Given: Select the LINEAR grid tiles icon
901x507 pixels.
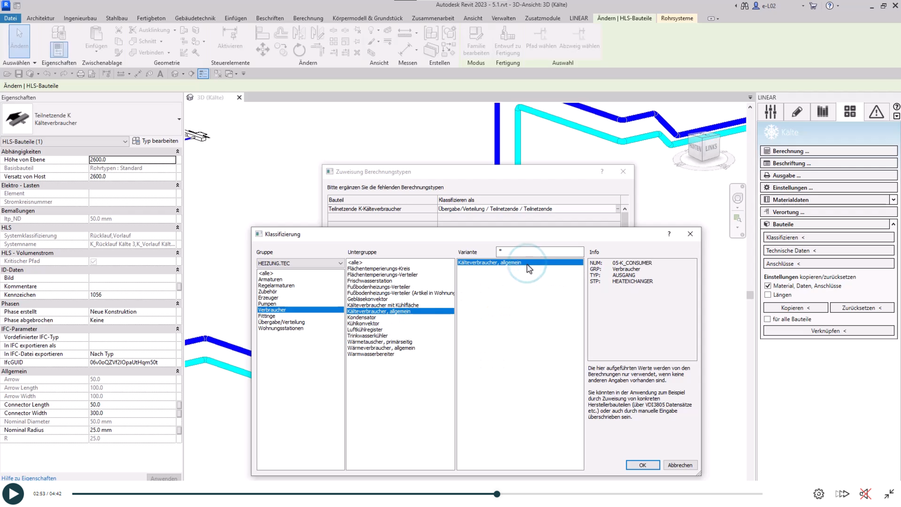Looking at the screenshot, I should (850, 112).
